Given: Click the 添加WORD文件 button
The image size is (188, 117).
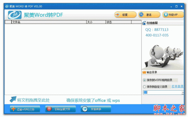Looking at the screenshot, I should pyautogui.click(x=25, y=109).
